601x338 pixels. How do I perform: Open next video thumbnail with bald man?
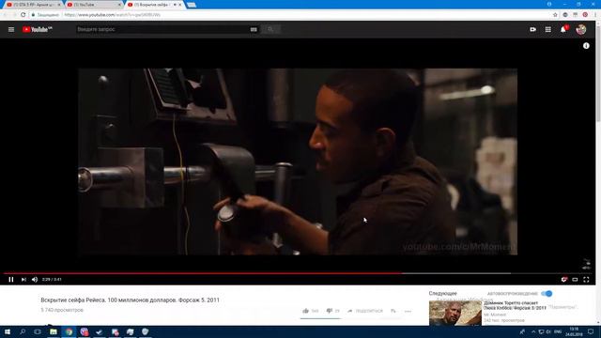pyautogui.click(x=455, y=313)
